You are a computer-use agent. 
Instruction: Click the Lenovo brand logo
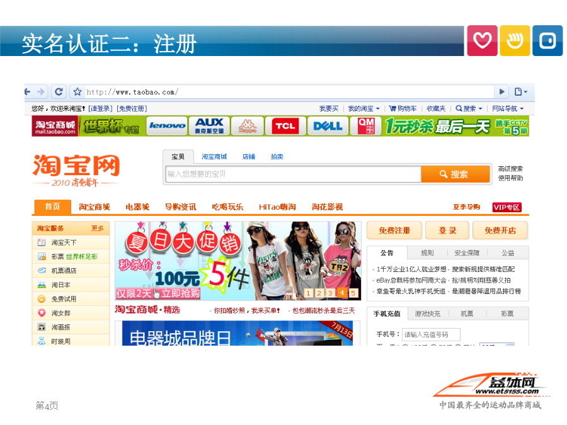pyautogui.click(x=167, y=126)
